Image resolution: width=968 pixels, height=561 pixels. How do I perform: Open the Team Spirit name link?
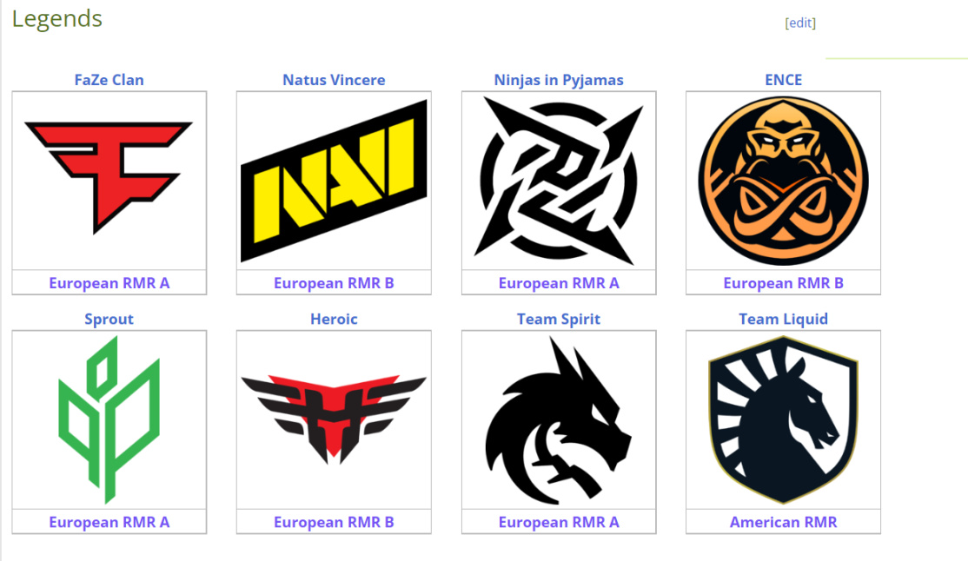[559, 319]
